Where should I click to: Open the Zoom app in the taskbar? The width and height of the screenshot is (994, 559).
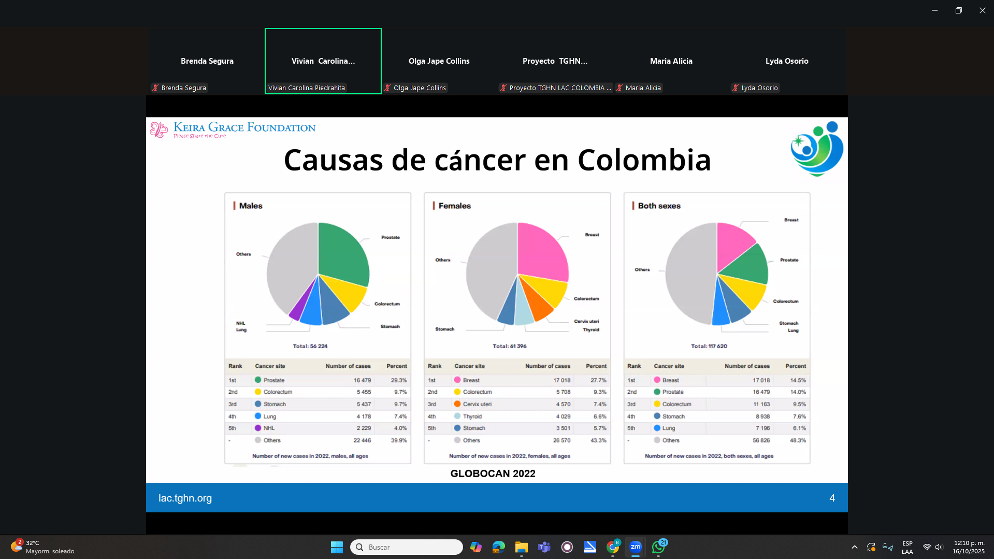(635, 547)
